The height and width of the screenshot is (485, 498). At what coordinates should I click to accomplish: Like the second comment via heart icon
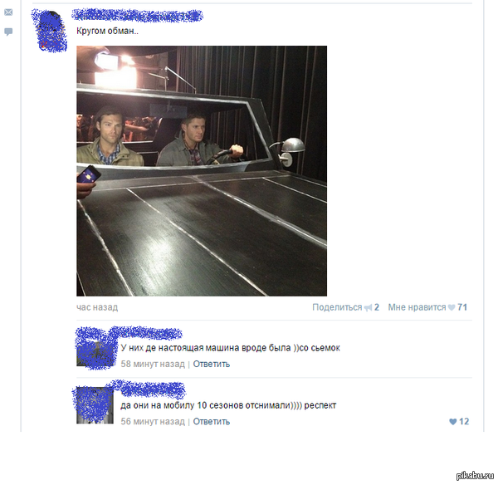coord(453,421)
